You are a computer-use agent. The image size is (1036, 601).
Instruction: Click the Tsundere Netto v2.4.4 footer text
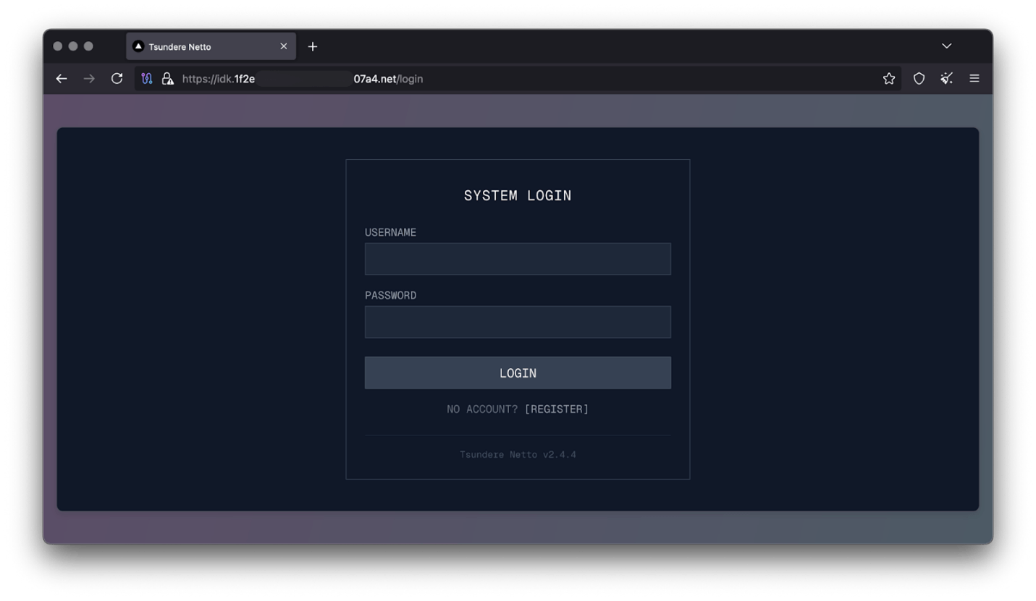click(x=518, y=454)
